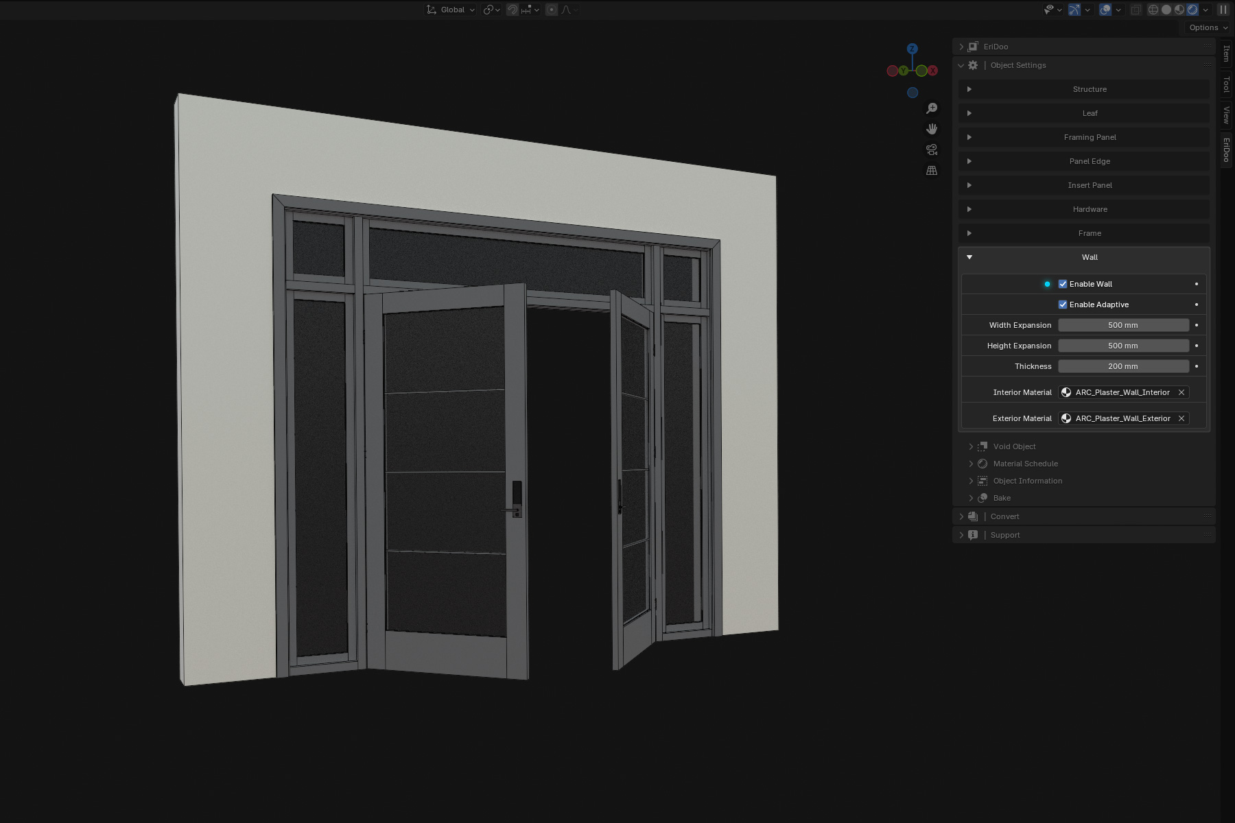
Task: Open the Global transform orientation dropdown
Action: pyautogui.click(x=451, y=10)
